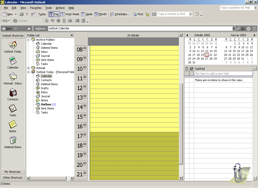This screenshot has width=258, height=188.
Task: Click the Schedules button
Action: pos(120,14)
